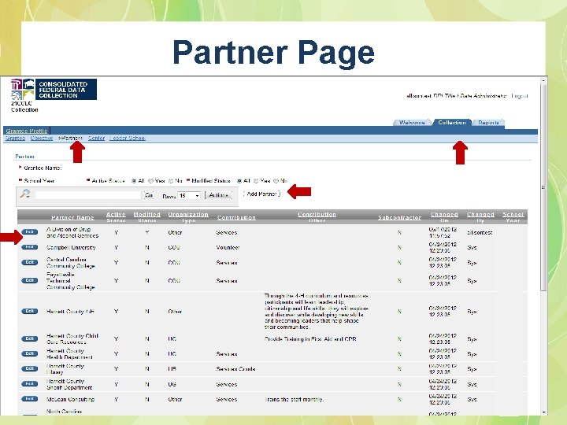Image resolution: width=567 pixels, height=425 pixels.
Task: Edit the Harnett County 4-H partner
Action: coord(30,311)
